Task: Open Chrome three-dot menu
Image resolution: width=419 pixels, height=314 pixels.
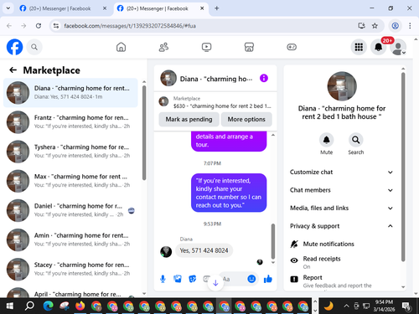Action: (410, 26)
